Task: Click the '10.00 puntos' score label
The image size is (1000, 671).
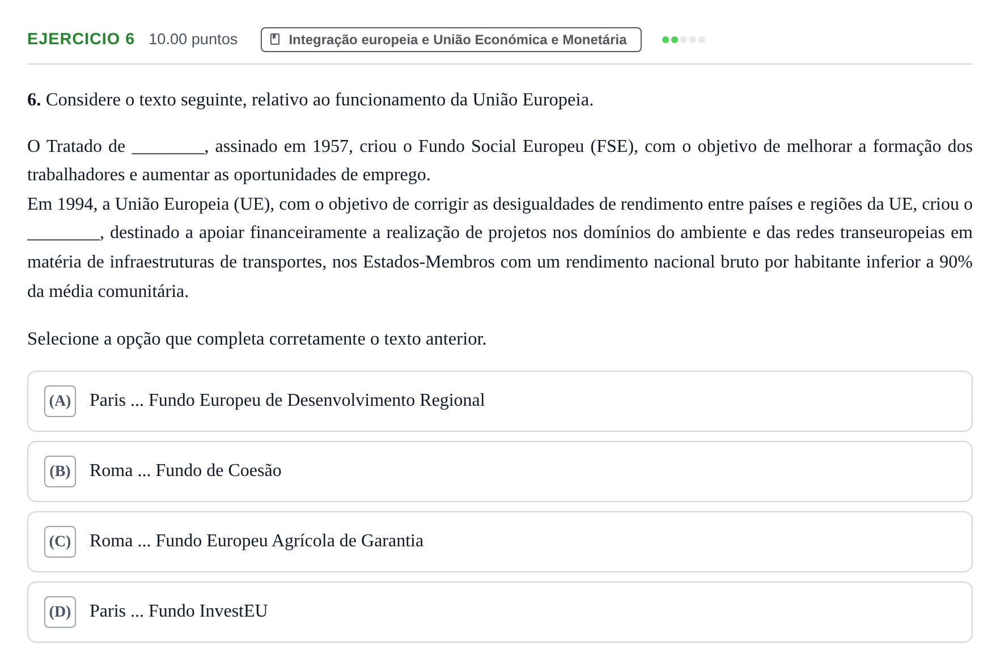Action: coord(193,39)
